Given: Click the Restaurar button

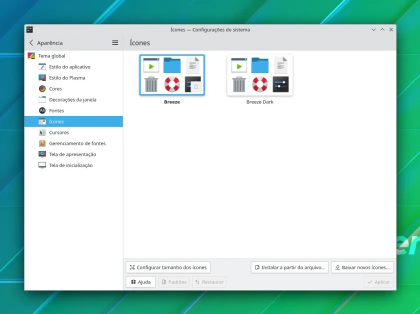Looking at the screenshot, I should 209,282.
